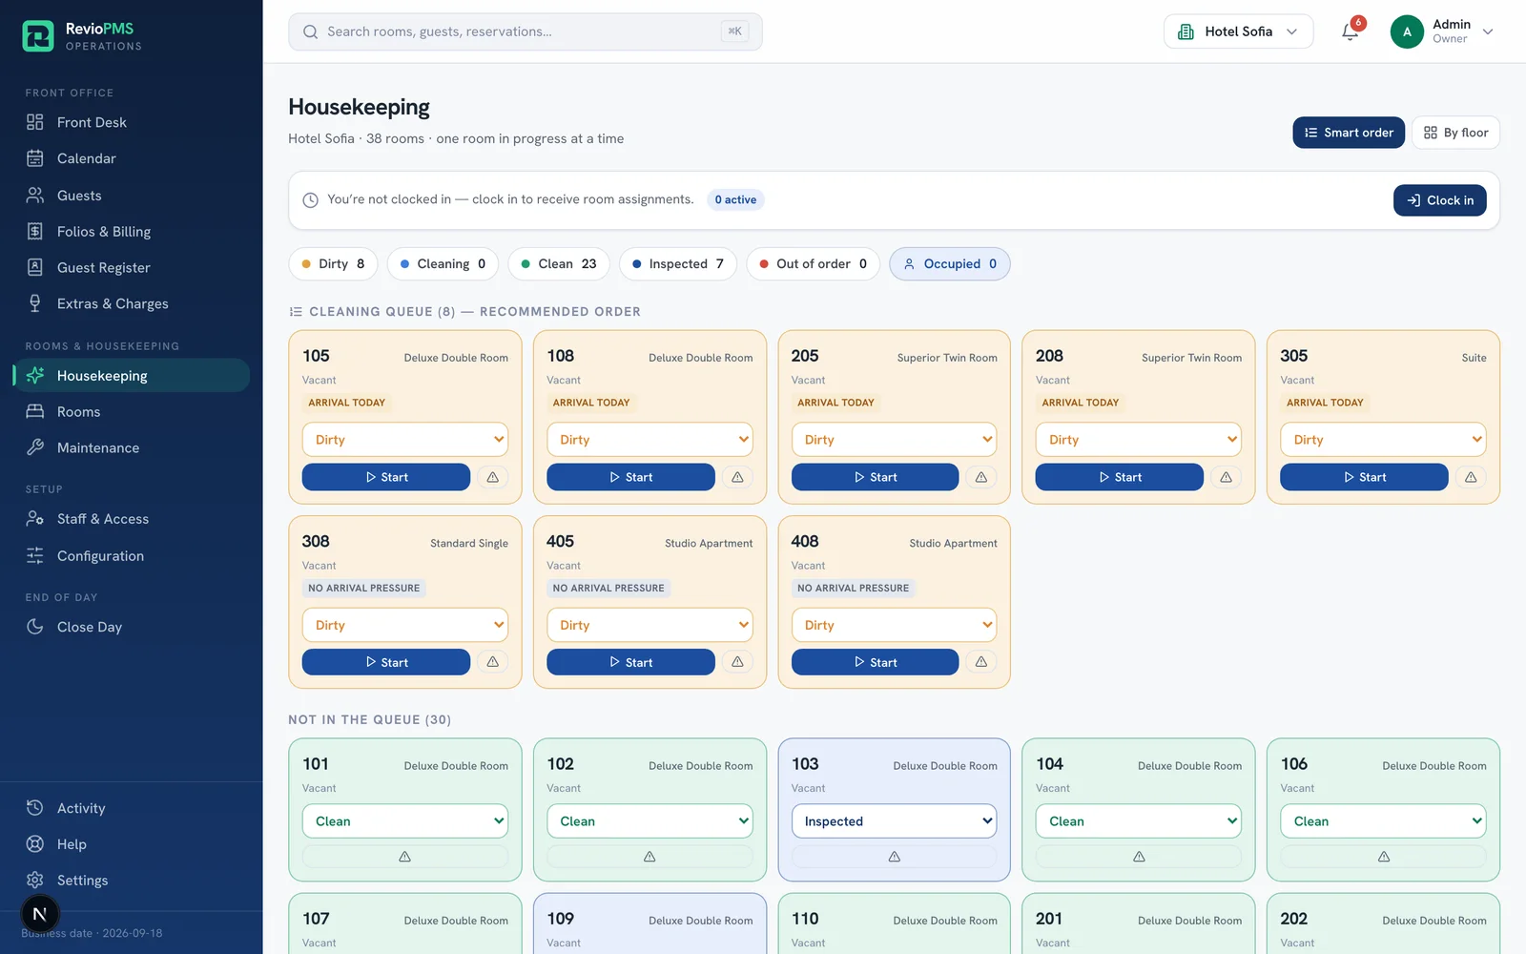Click the round N badge icon
Image resolution: width=1526 pixels, height=954 pixels.
click(40, 914)
